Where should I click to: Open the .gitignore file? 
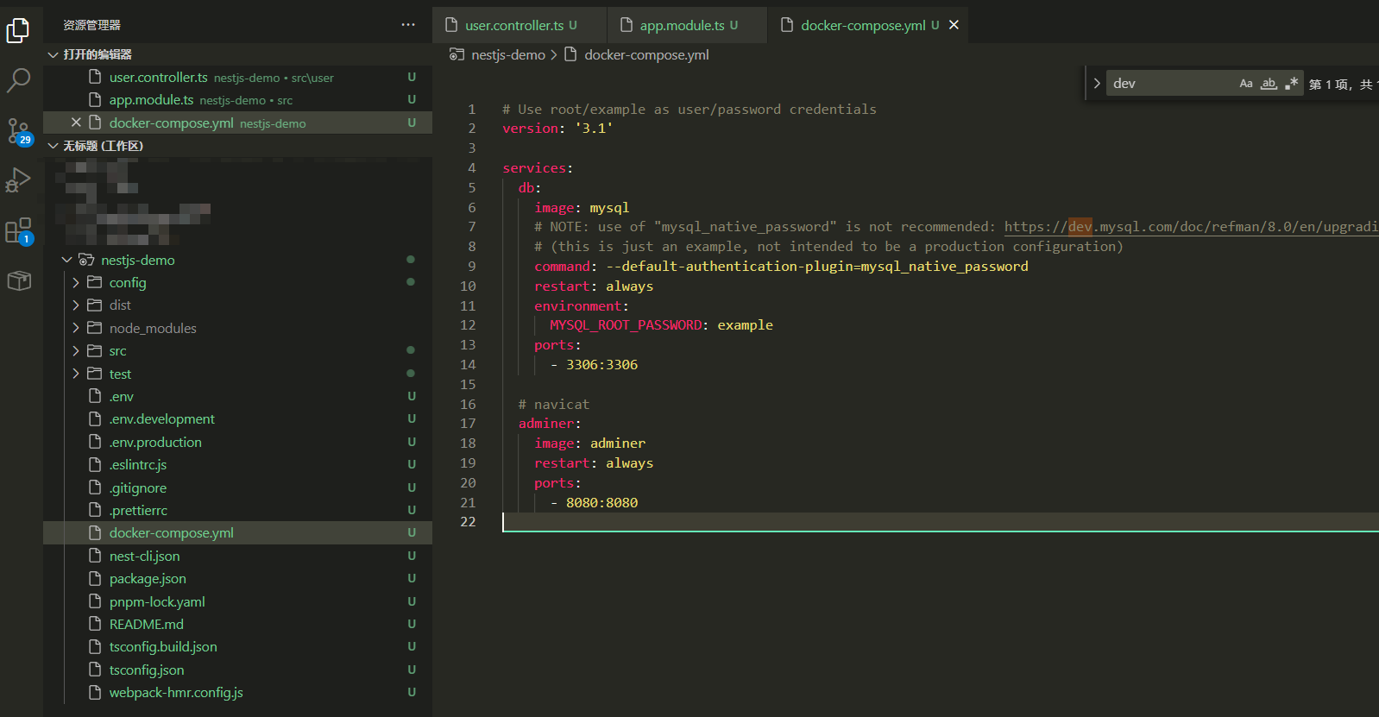point(237,487)
